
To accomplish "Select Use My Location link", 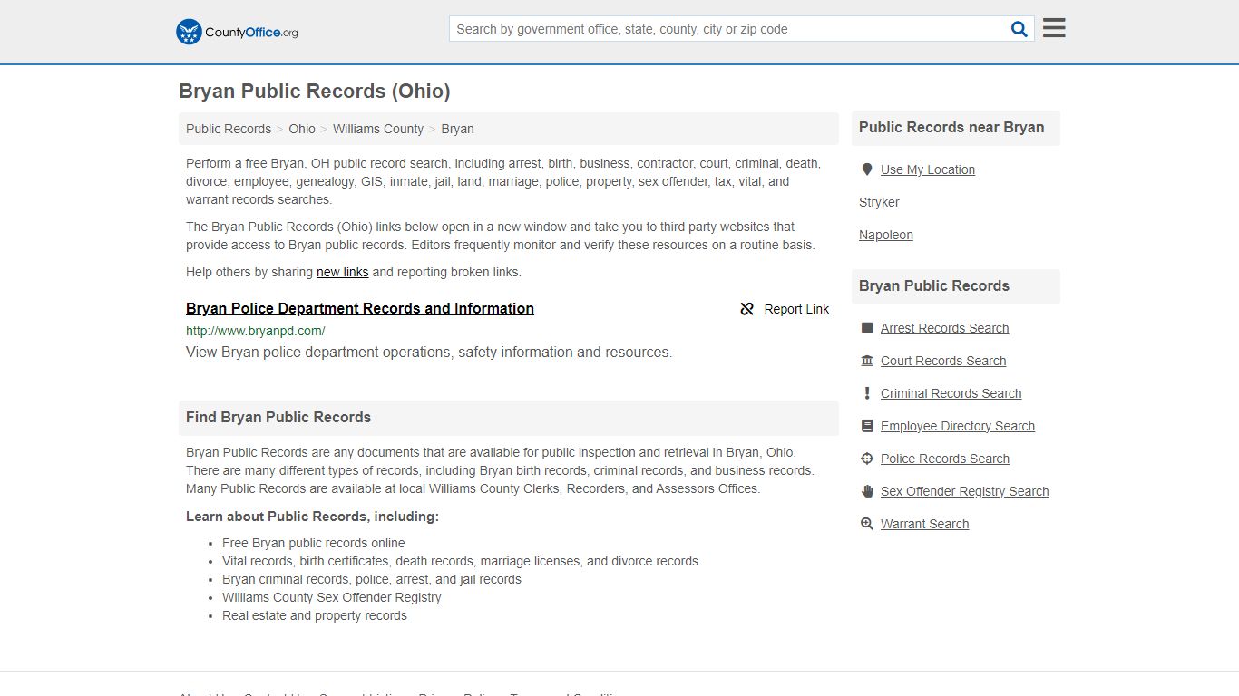I will (928, 169).
